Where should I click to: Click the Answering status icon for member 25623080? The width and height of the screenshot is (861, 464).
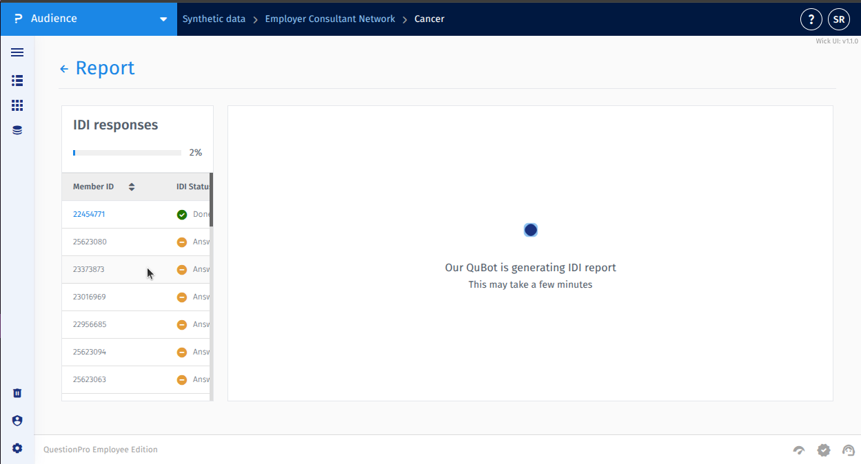point(181,242)
